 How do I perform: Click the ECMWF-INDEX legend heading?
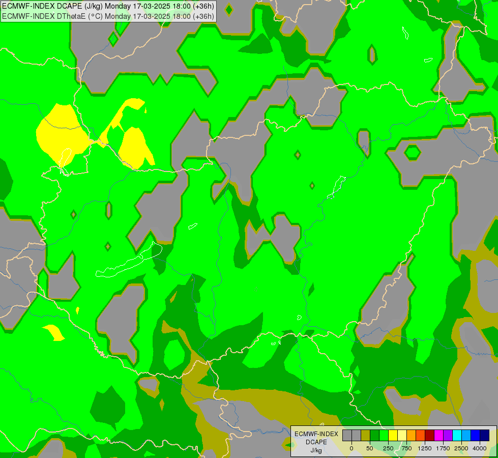coord(316,434)
